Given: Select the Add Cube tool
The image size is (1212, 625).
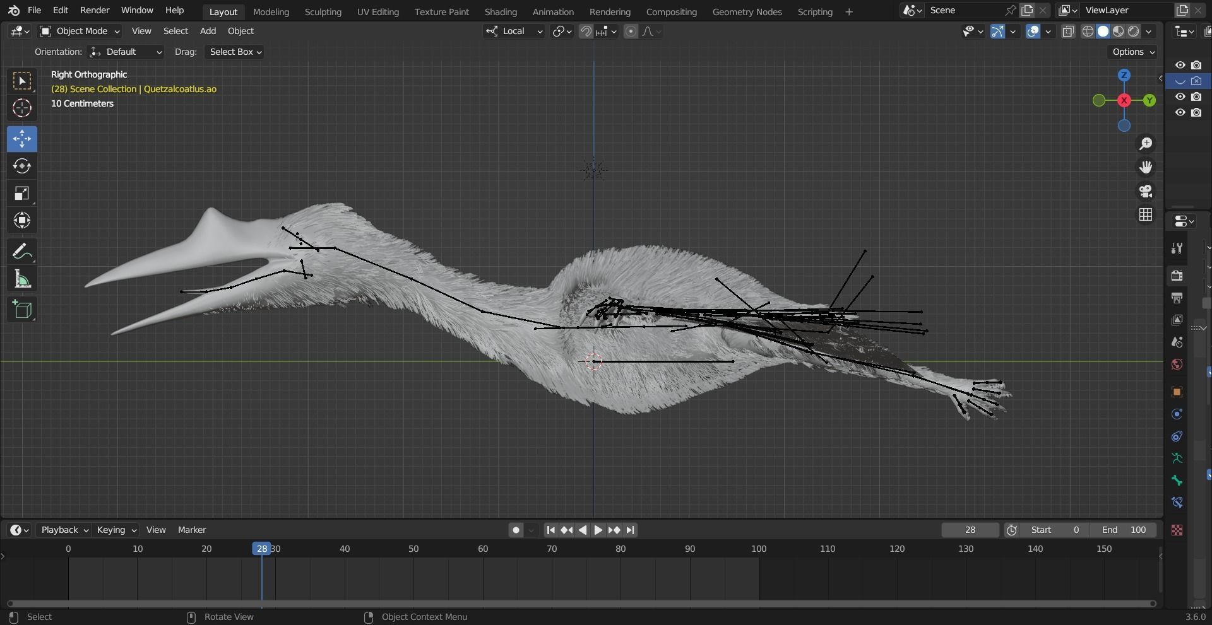Looking at the screenshot, I should (22, 310).
